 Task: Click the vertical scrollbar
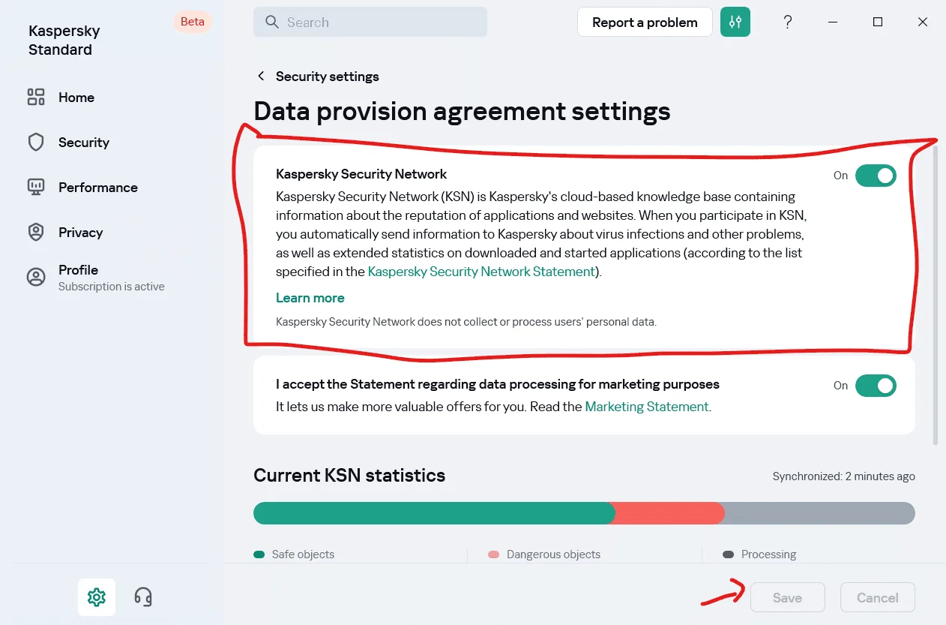(x=935, y=296)
